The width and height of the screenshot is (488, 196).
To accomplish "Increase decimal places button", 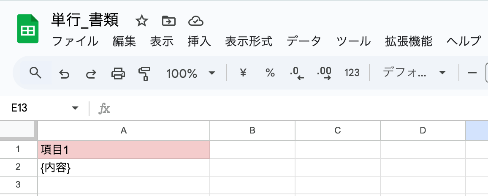I will (x=324, y=73).
